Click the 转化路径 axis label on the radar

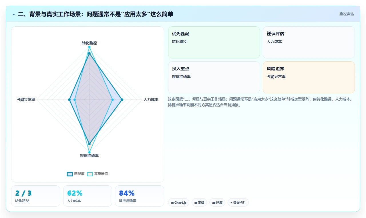coord(89,43)
